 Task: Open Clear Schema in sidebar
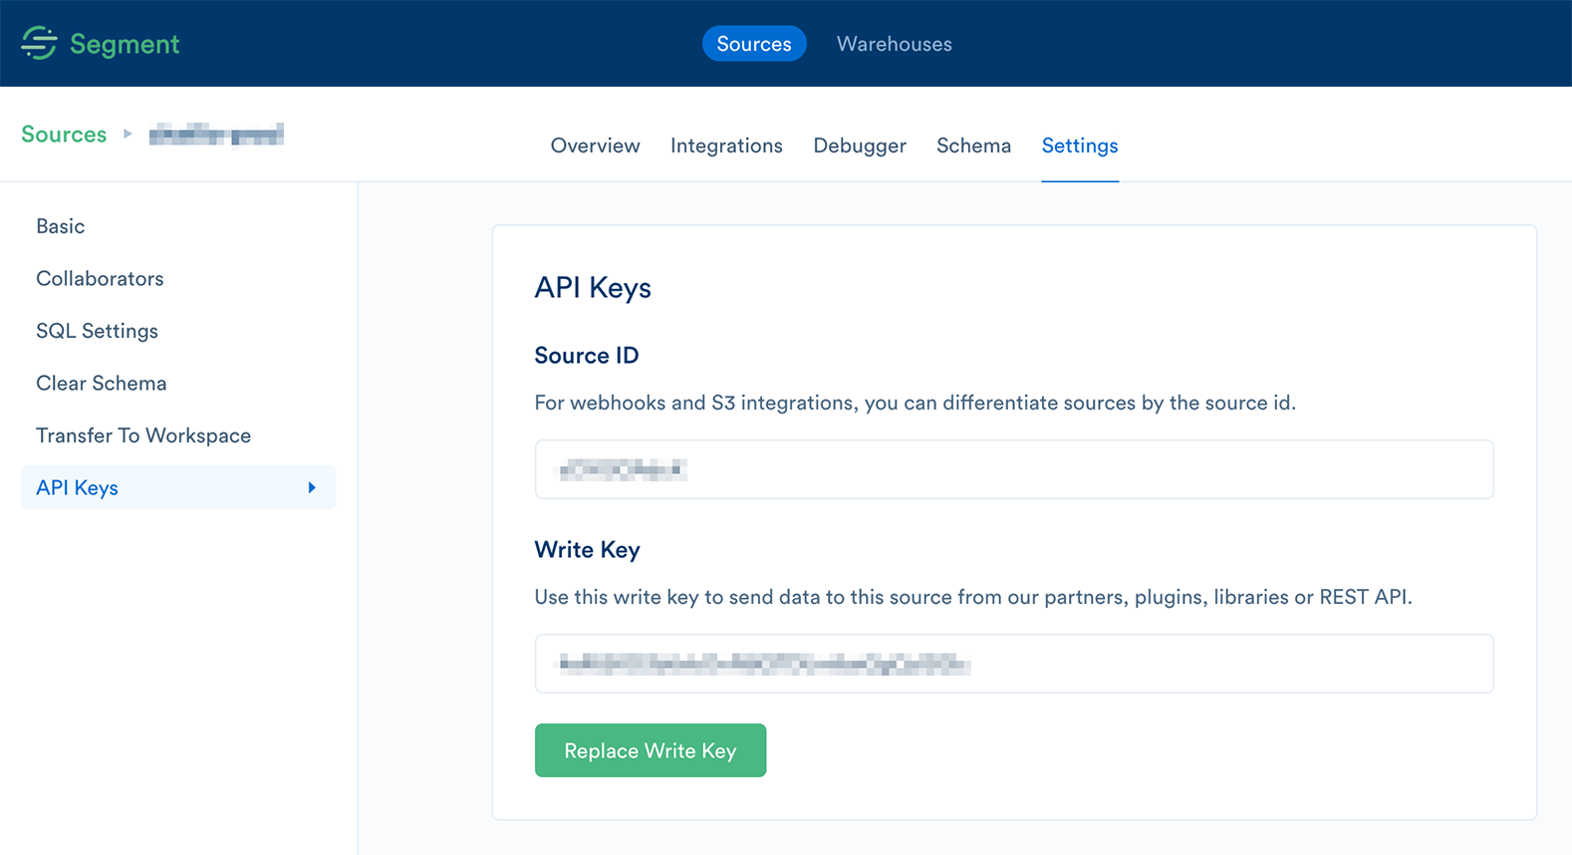[102, 384]
